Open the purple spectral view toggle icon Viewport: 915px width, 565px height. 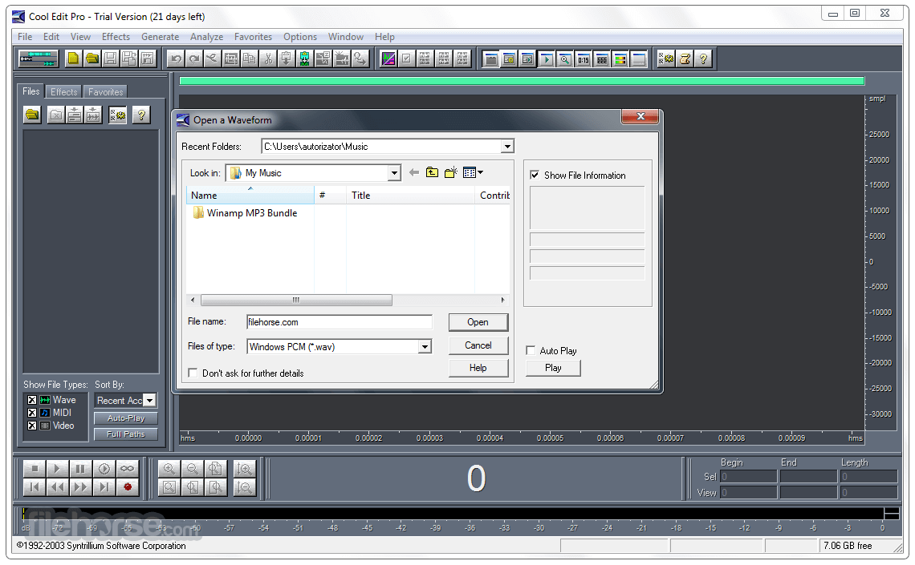[x=388, y=59]
